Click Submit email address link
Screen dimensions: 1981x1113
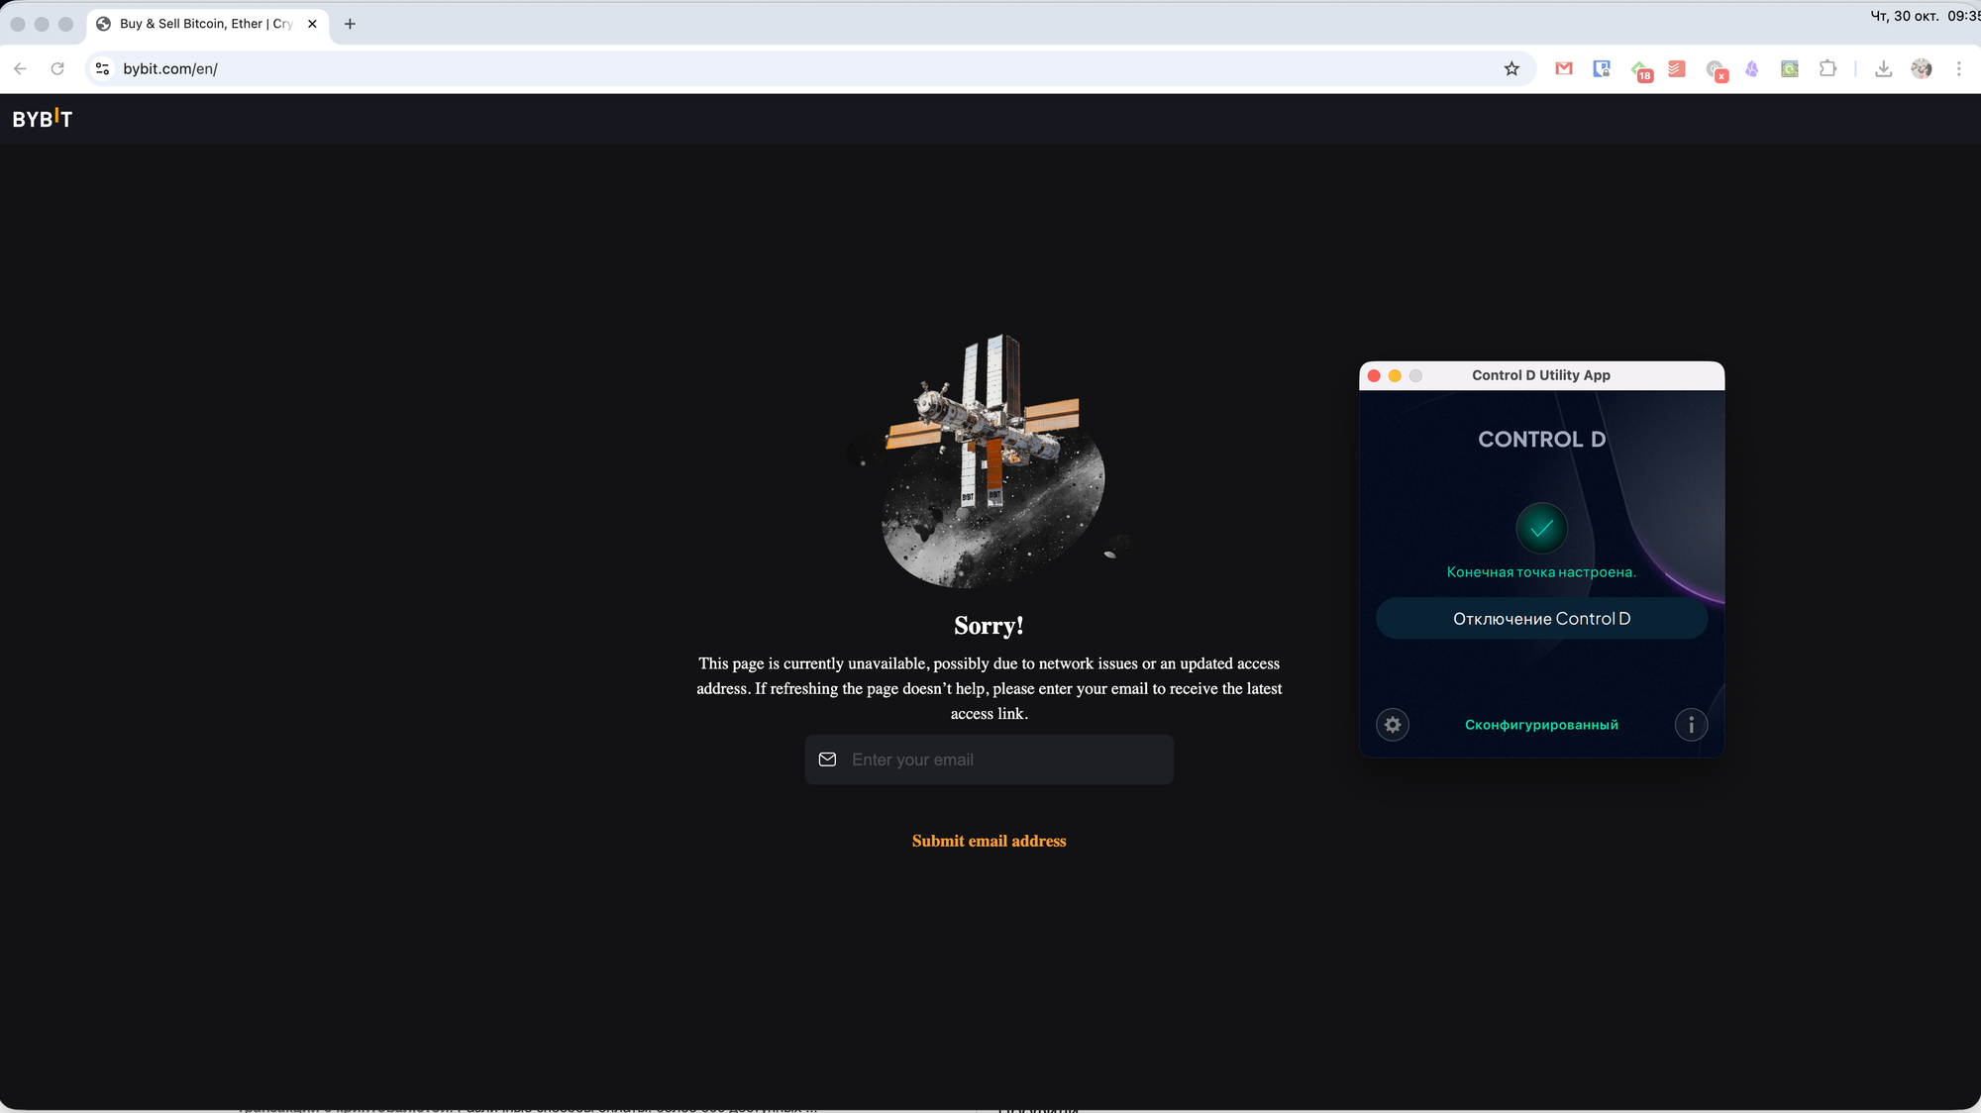(989, 841)
